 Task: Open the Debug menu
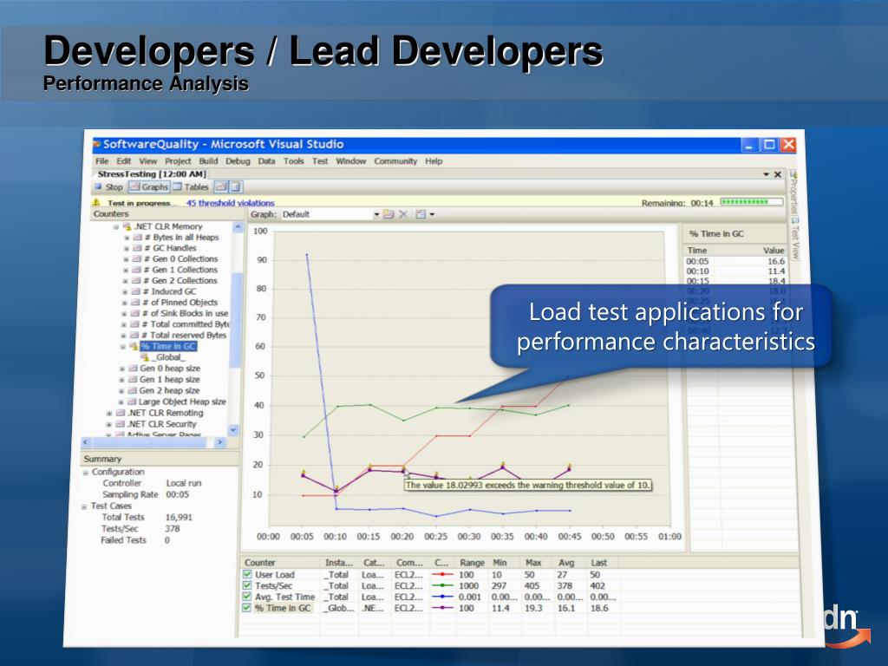point(238,160)
